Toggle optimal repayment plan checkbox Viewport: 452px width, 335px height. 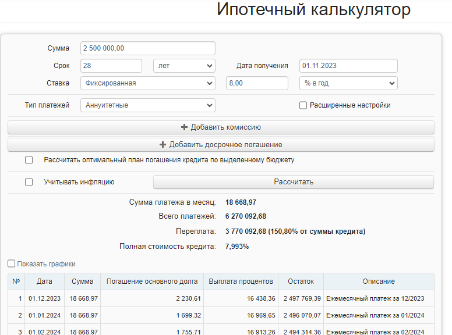tap(29, 160)
